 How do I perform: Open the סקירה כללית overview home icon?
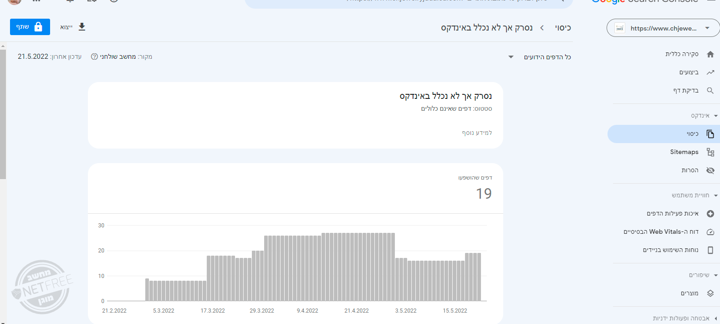pyautogui.click(x=710, y=54)
